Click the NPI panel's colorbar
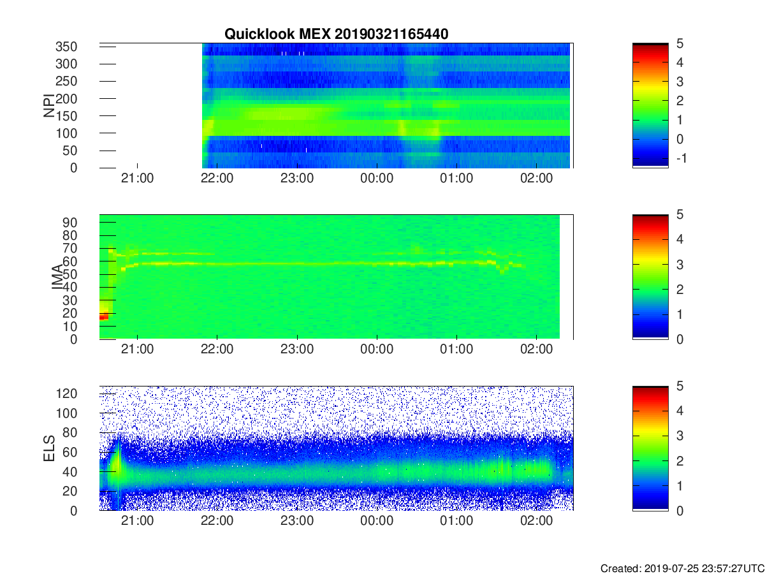The image size is (765, 574). [x=650, y=105]
